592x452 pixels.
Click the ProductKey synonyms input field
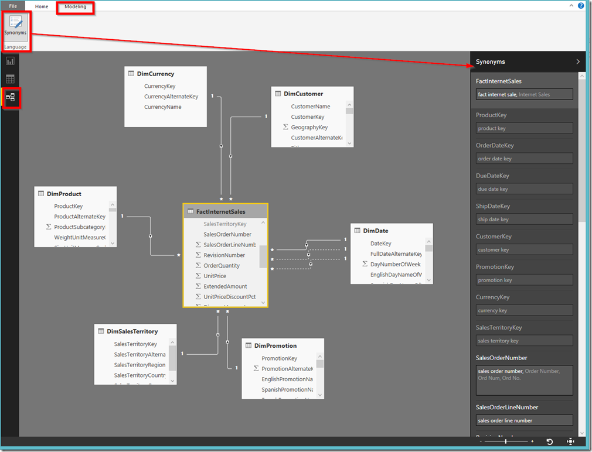[524, 128]
